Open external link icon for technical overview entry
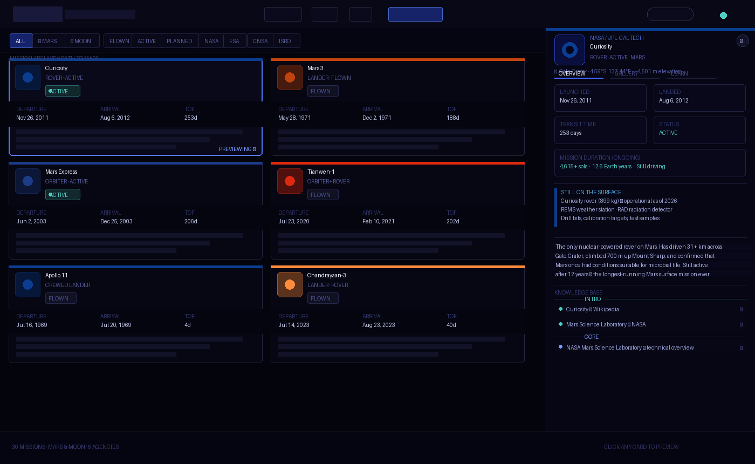 741,347
